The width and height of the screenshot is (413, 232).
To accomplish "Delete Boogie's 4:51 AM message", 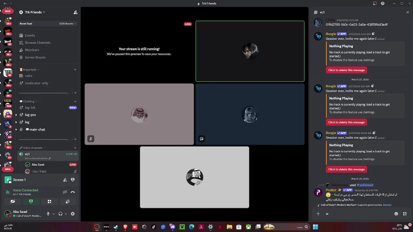I will pos(346,122).
